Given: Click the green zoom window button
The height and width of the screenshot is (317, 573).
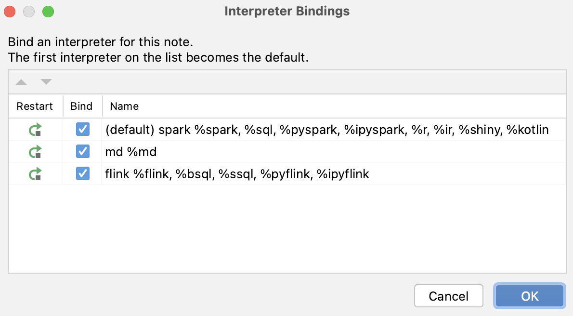Looking at the screenshot, I should 48,12.
